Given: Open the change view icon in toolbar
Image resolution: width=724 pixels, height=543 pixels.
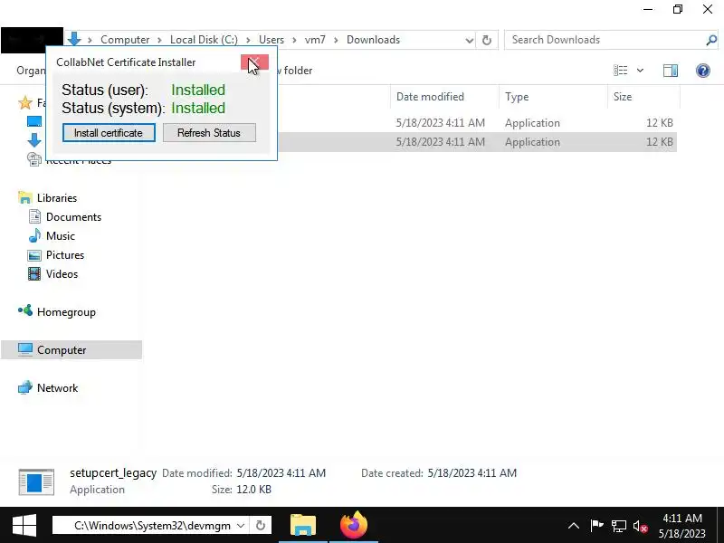Looking at the screenshot, I should pos(620,71).
